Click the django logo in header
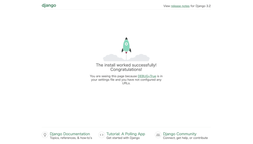Viewport: 253px width, 144px height. [49, 5]
